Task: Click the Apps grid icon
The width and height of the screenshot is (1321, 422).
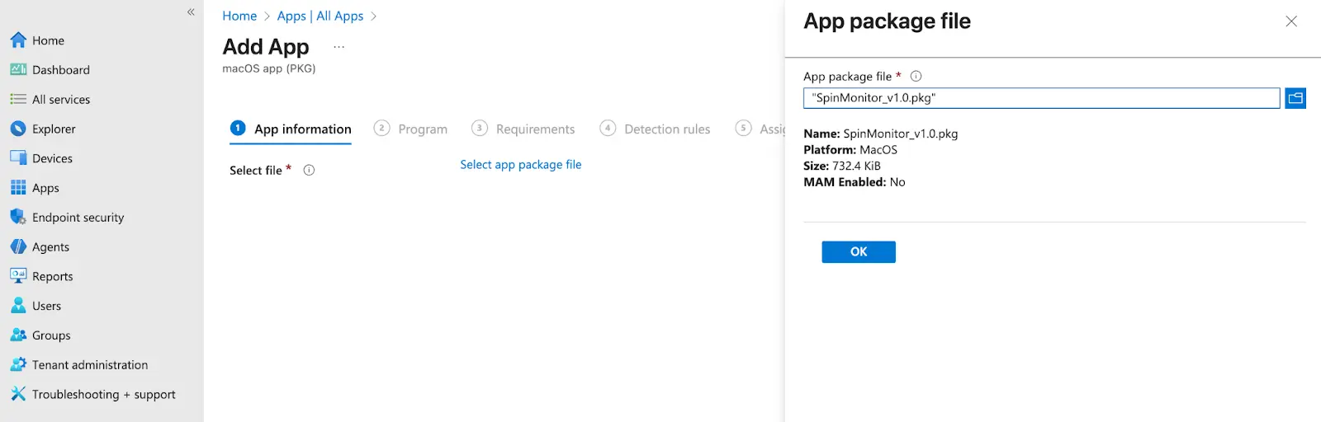Action: [x=18, y=188]
